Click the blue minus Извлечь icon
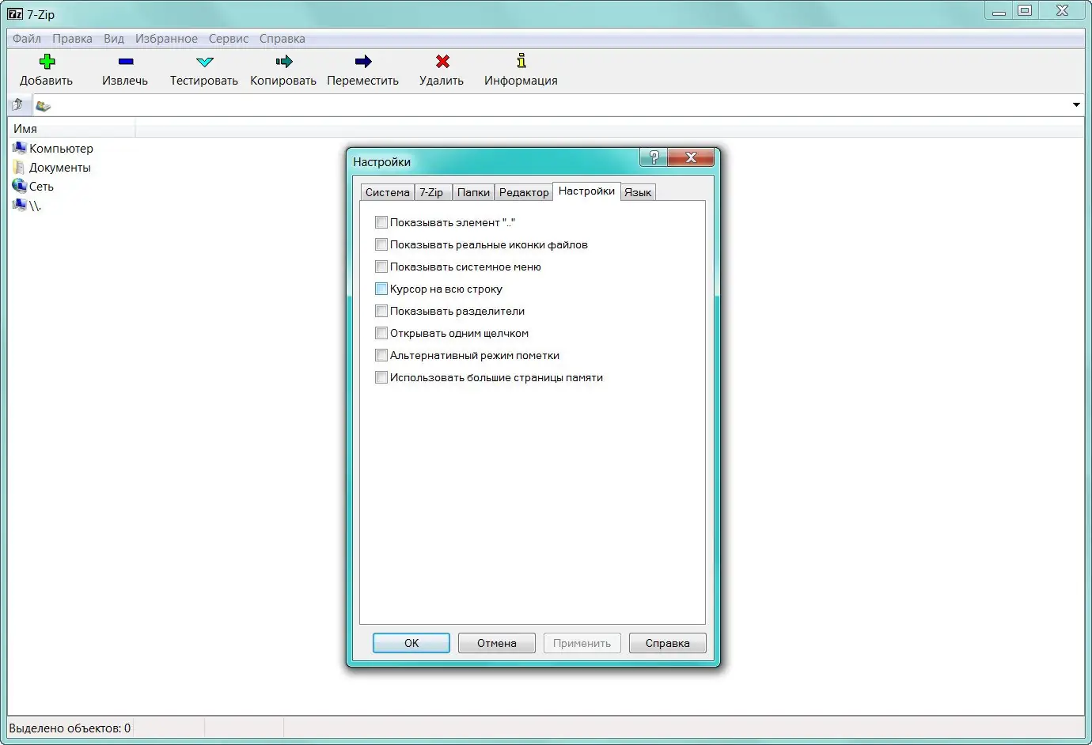The image size is (1092, 745). pyautogui.click(x=125, y=62)
